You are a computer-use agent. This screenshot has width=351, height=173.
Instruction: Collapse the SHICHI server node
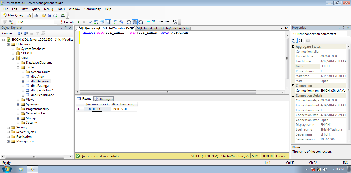4,40
